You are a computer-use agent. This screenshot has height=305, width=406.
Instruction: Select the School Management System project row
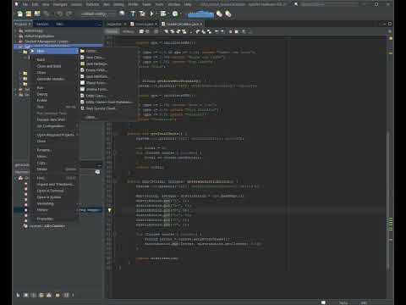(x=58, y=42)
